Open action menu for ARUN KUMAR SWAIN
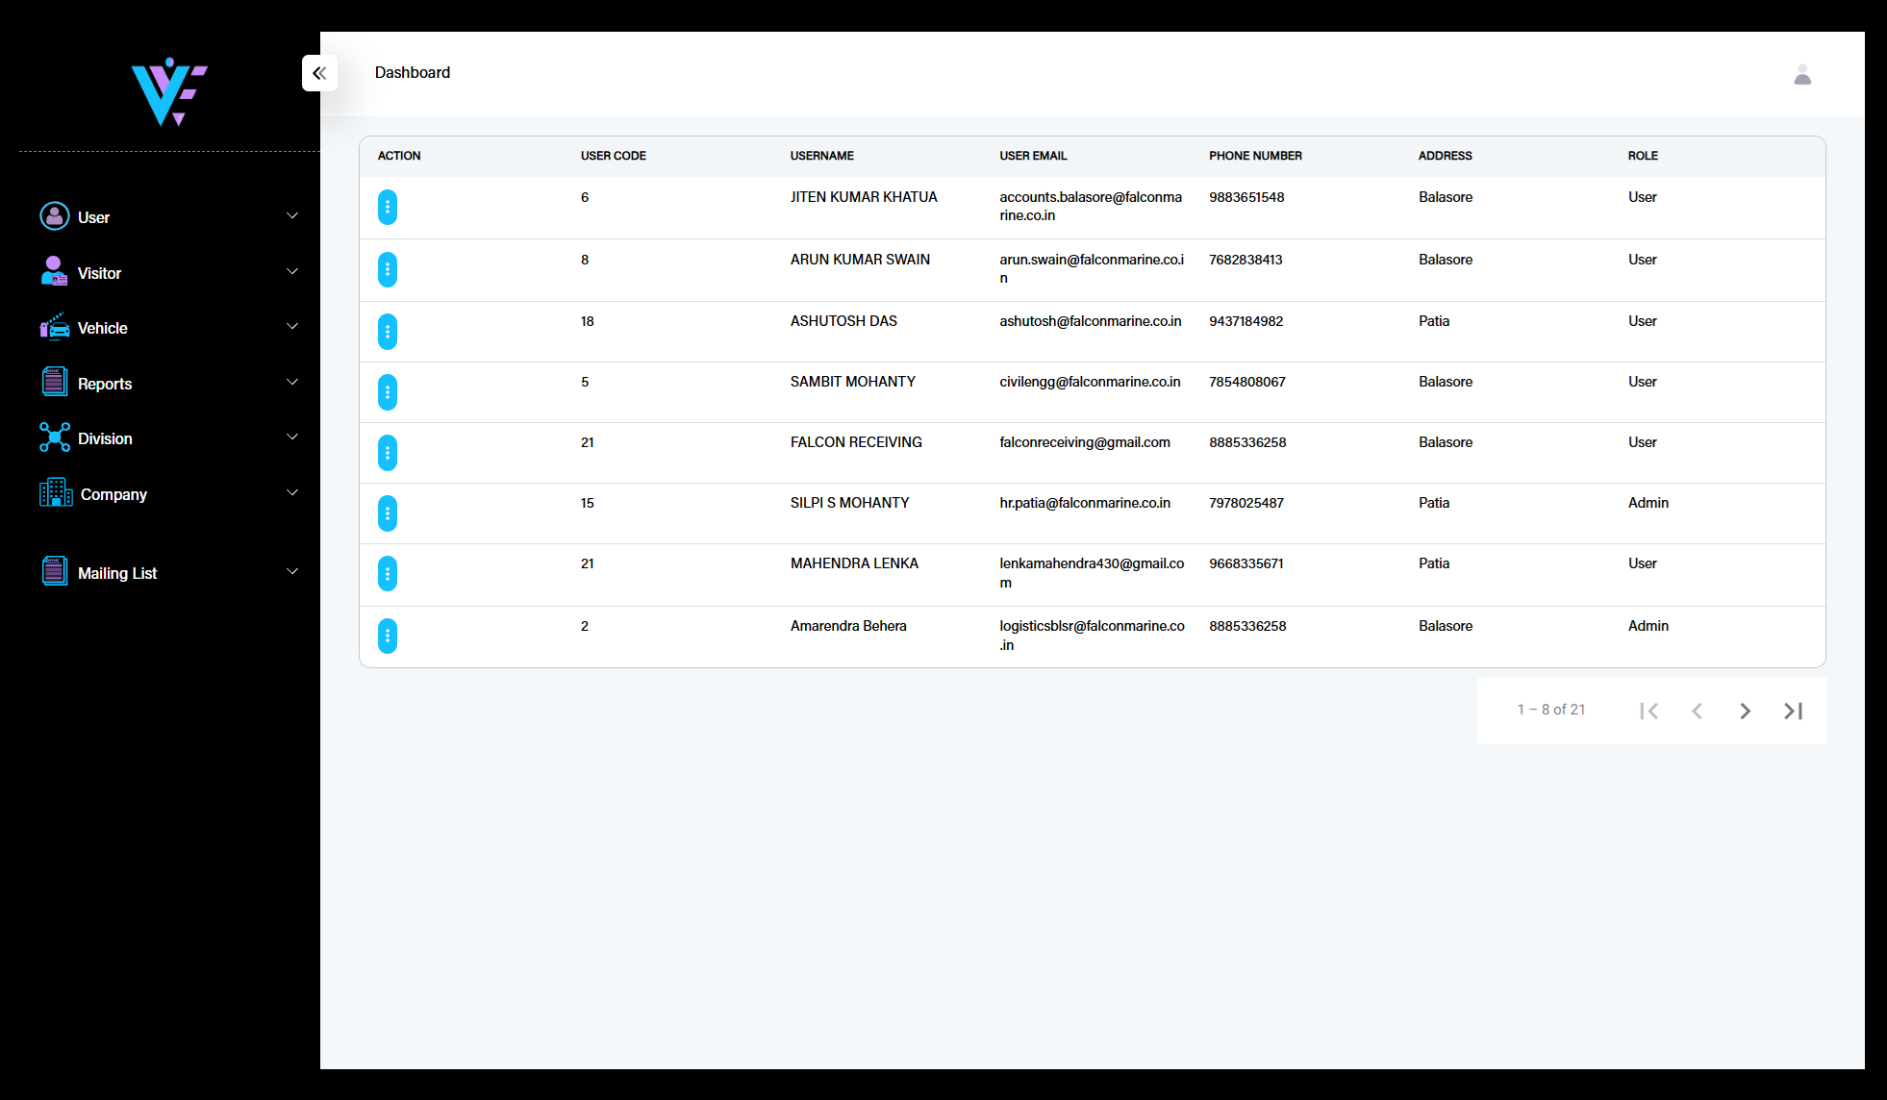This screenshot has height=1100, width=1887. click(388, 270)
